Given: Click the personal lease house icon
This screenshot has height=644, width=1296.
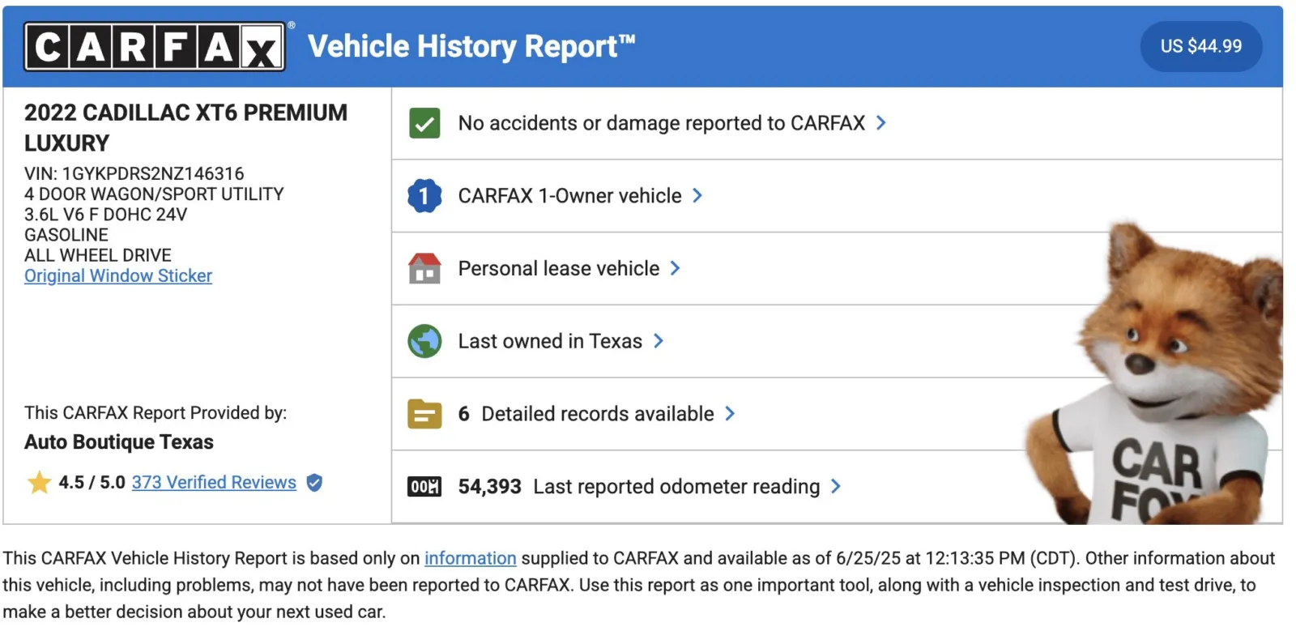Looking at the screenshot, I should click(424, 268).
